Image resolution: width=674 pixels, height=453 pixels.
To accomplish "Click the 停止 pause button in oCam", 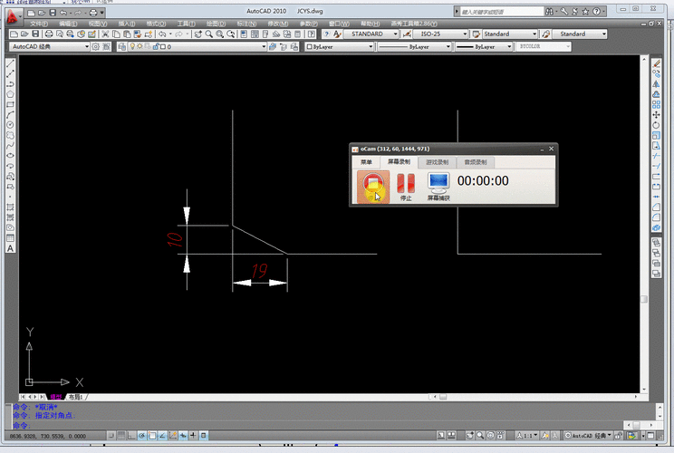I will pyautogui.click(x=406, y=187).
